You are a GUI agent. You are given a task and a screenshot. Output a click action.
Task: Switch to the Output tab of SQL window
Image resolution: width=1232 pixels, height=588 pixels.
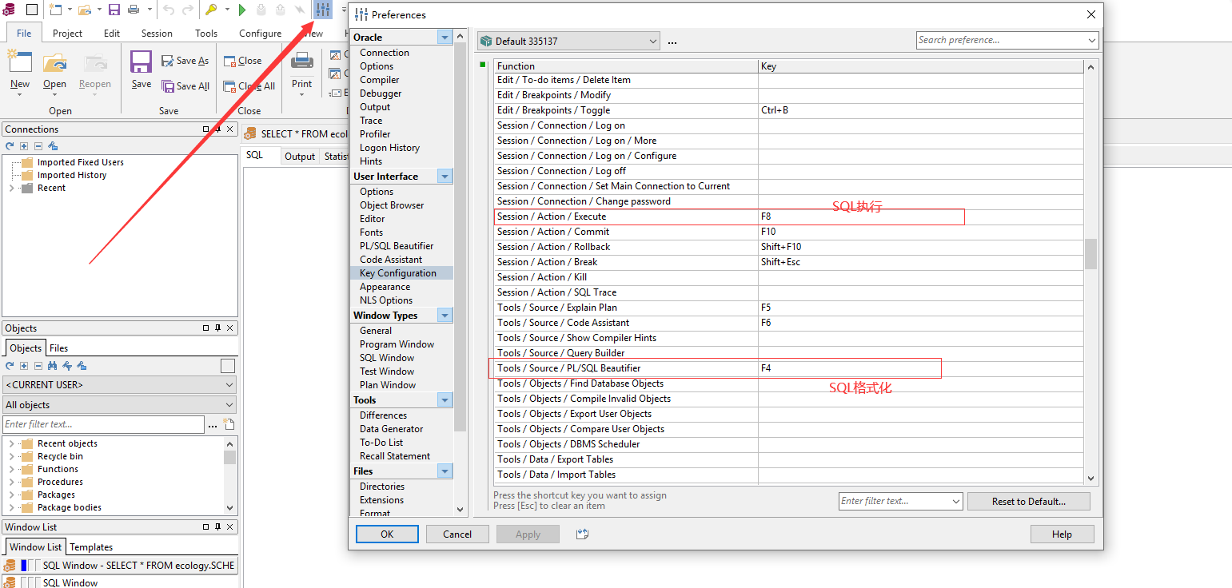[x=300, y=157]
